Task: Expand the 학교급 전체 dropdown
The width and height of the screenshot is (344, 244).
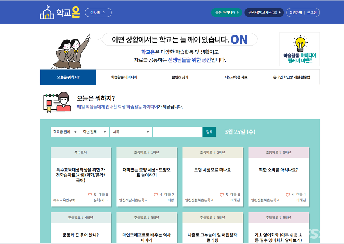Action: 65,132
